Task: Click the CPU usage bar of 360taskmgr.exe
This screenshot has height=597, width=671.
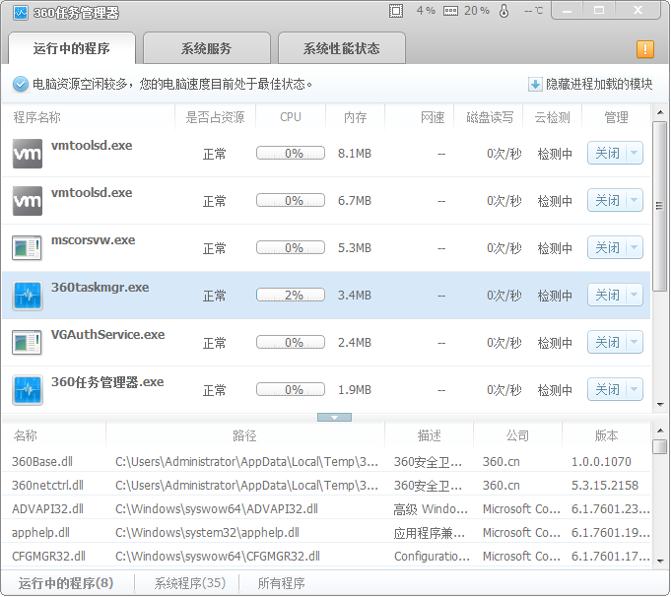Action: pyautogui.click(x=291, y=295)
